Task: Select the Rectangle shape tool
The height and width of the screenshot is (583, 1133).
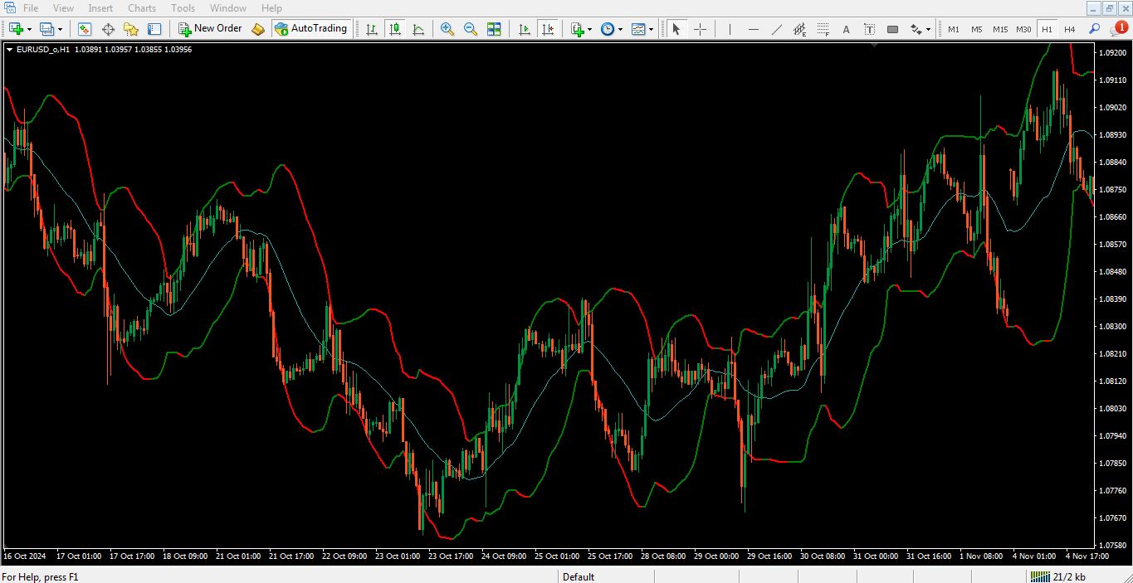Action: [892, 29]
